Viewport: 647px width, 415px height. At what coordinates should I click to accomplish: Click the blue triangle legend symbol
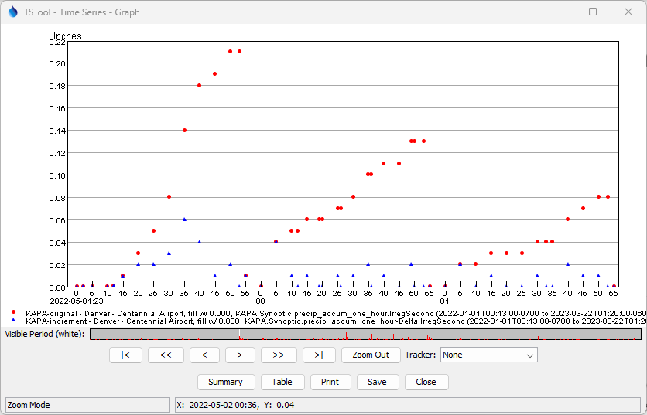coord(14,320)
